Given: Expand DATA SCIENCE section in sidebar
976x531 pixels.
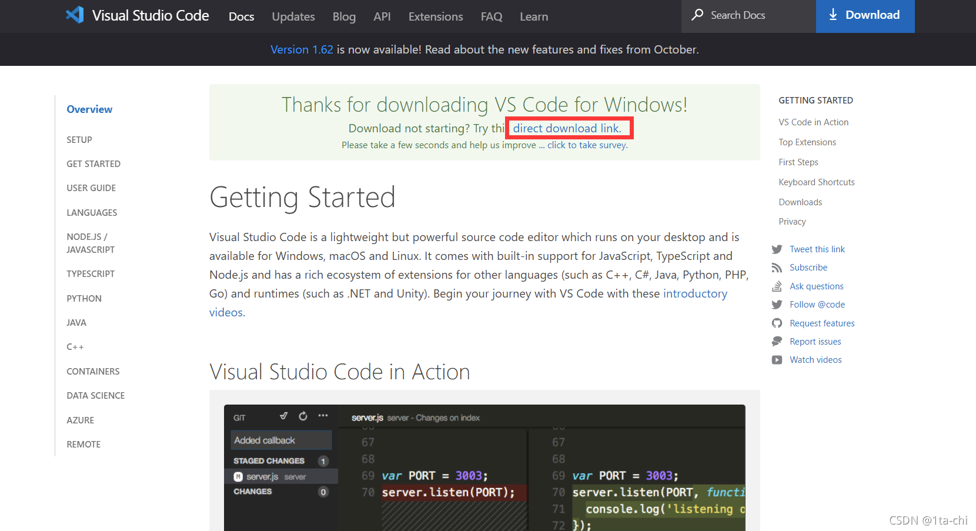Looking at the screenshot, I should pyautogui.click(x=96, y=396).
